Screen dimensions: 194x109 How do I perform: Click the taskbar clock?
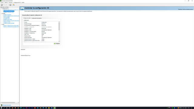pyautogui.click(x=189, y=108)
